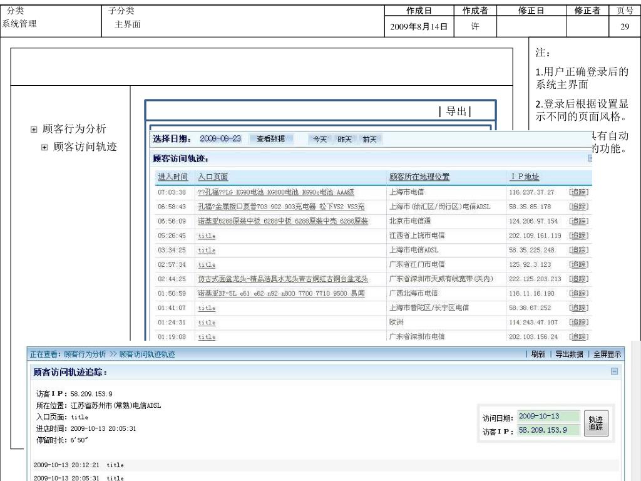Screen dimensions: 641x481
Task: Click 导出数据 in the tracking toolbar
Action: coord(569,354)
